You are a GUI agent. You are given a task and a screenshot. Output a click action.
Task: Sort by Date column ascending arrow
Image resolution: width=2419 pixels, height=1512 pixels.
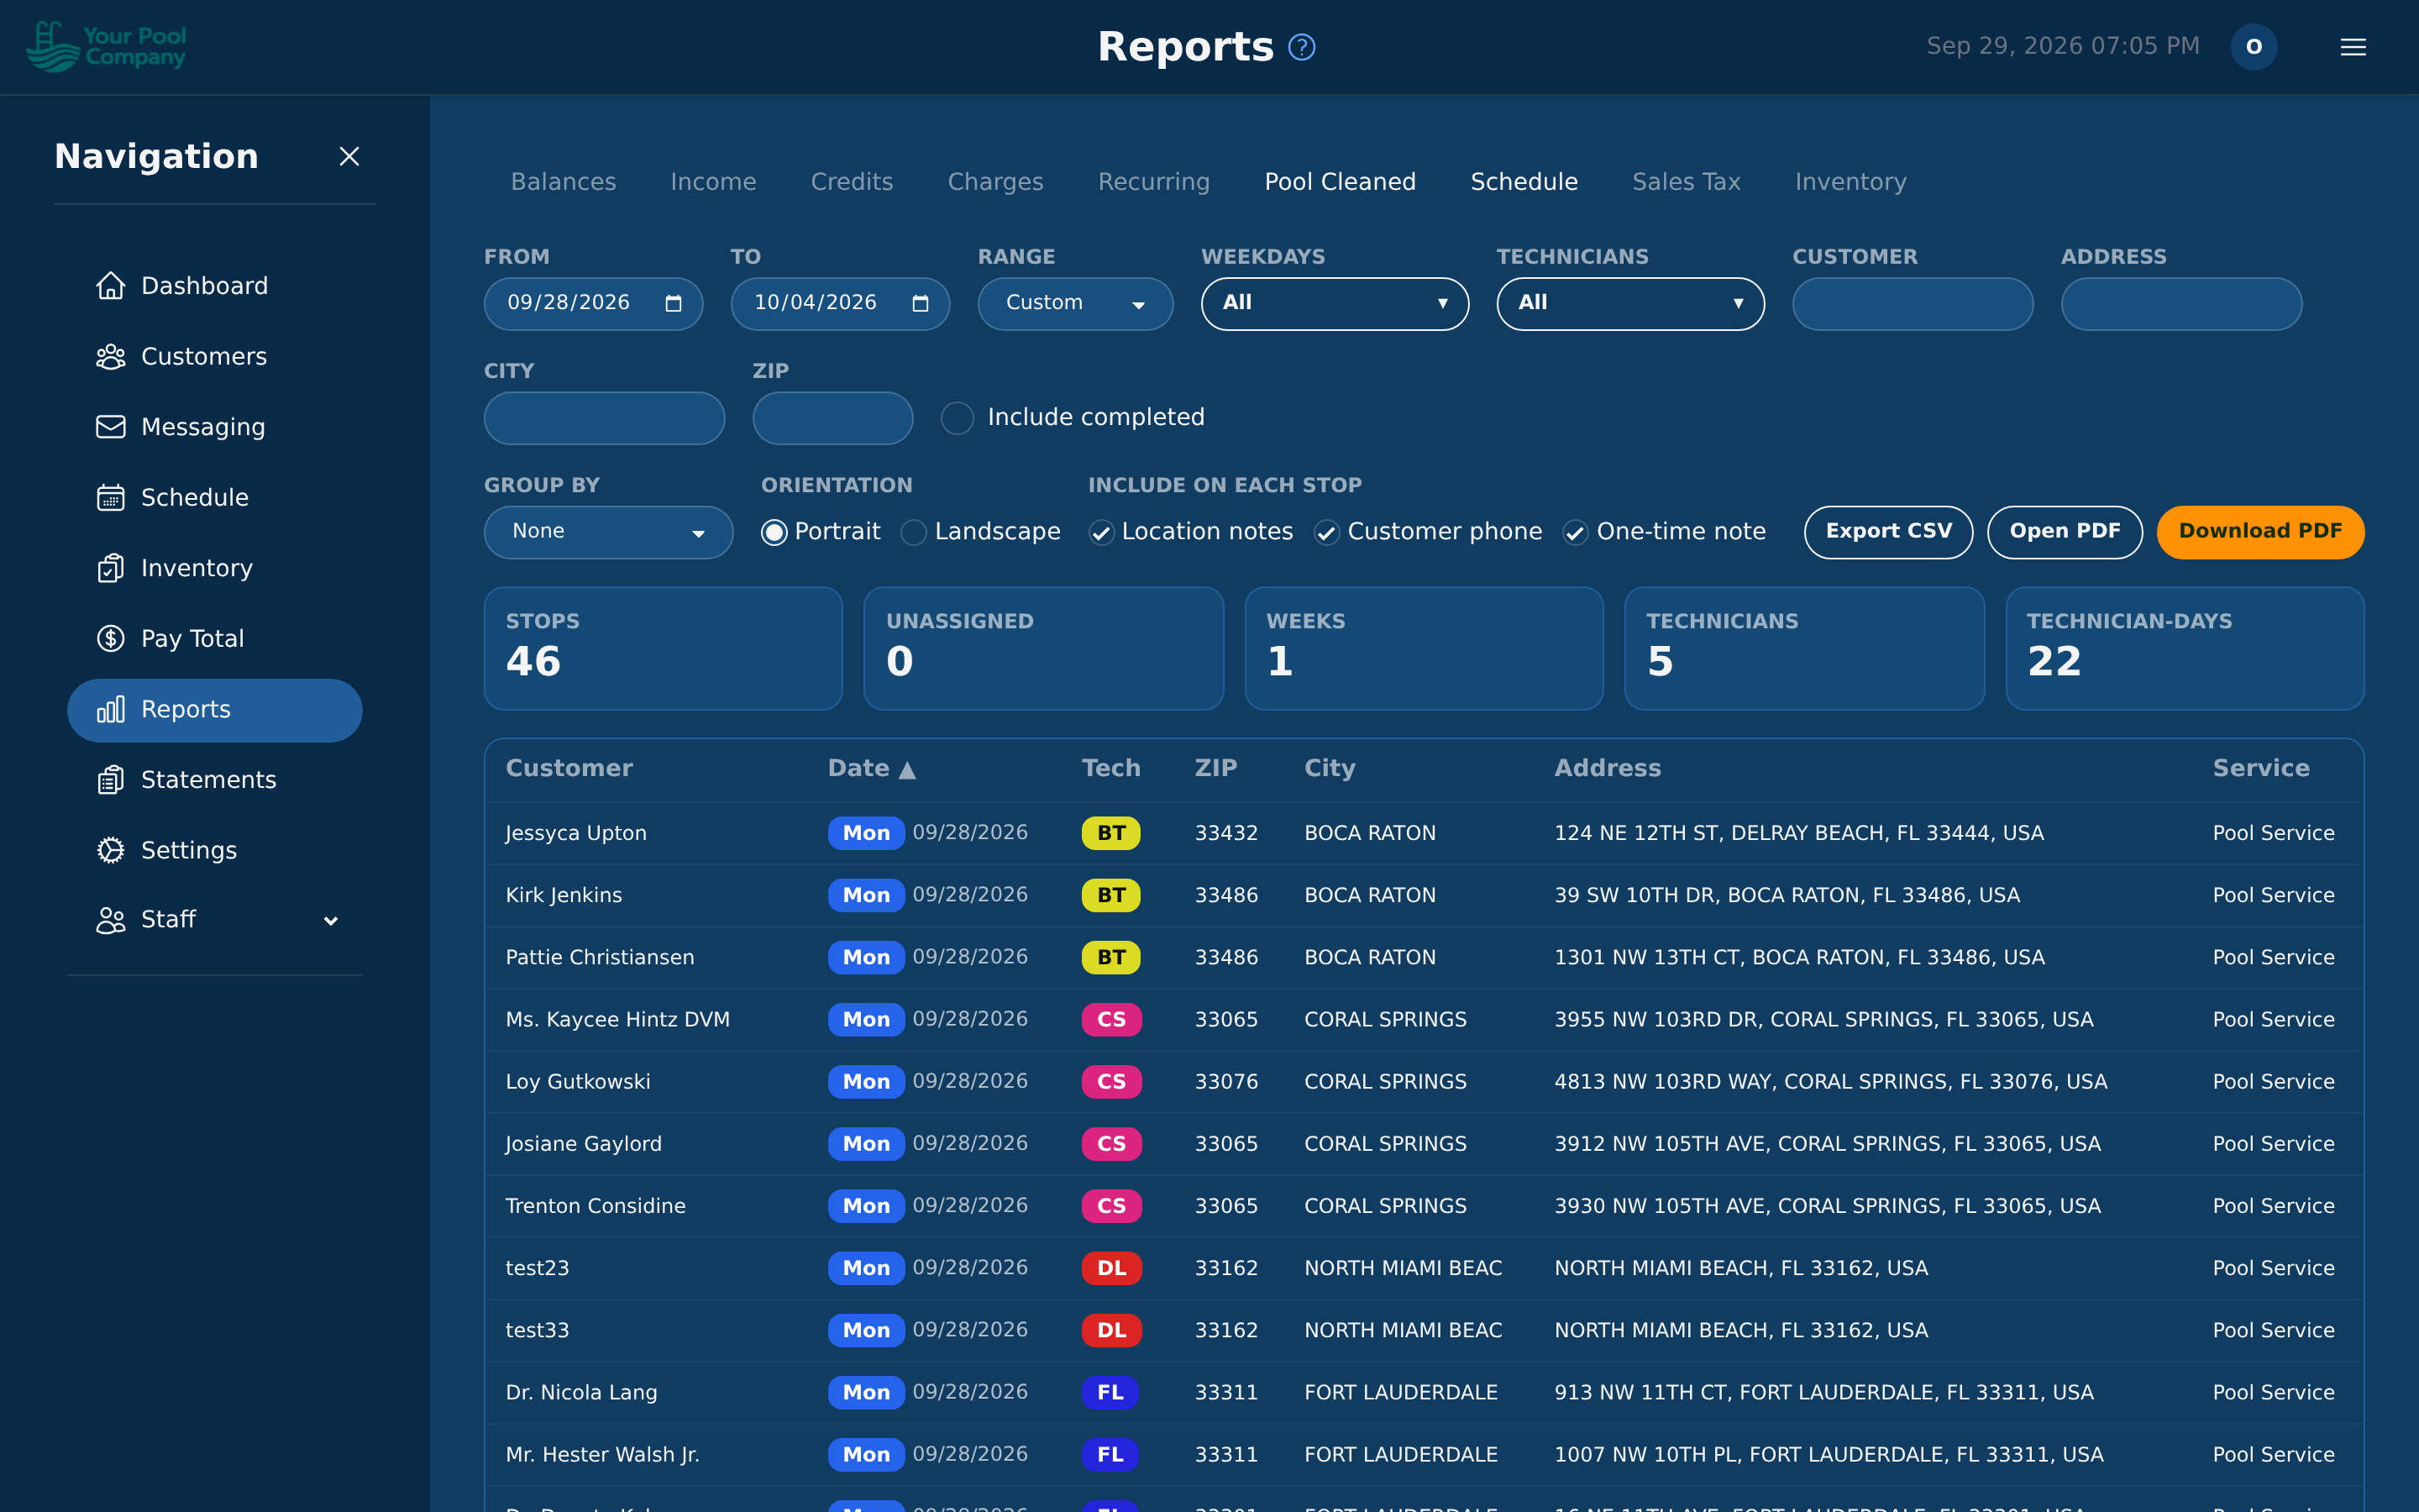[x=906, y=769]
